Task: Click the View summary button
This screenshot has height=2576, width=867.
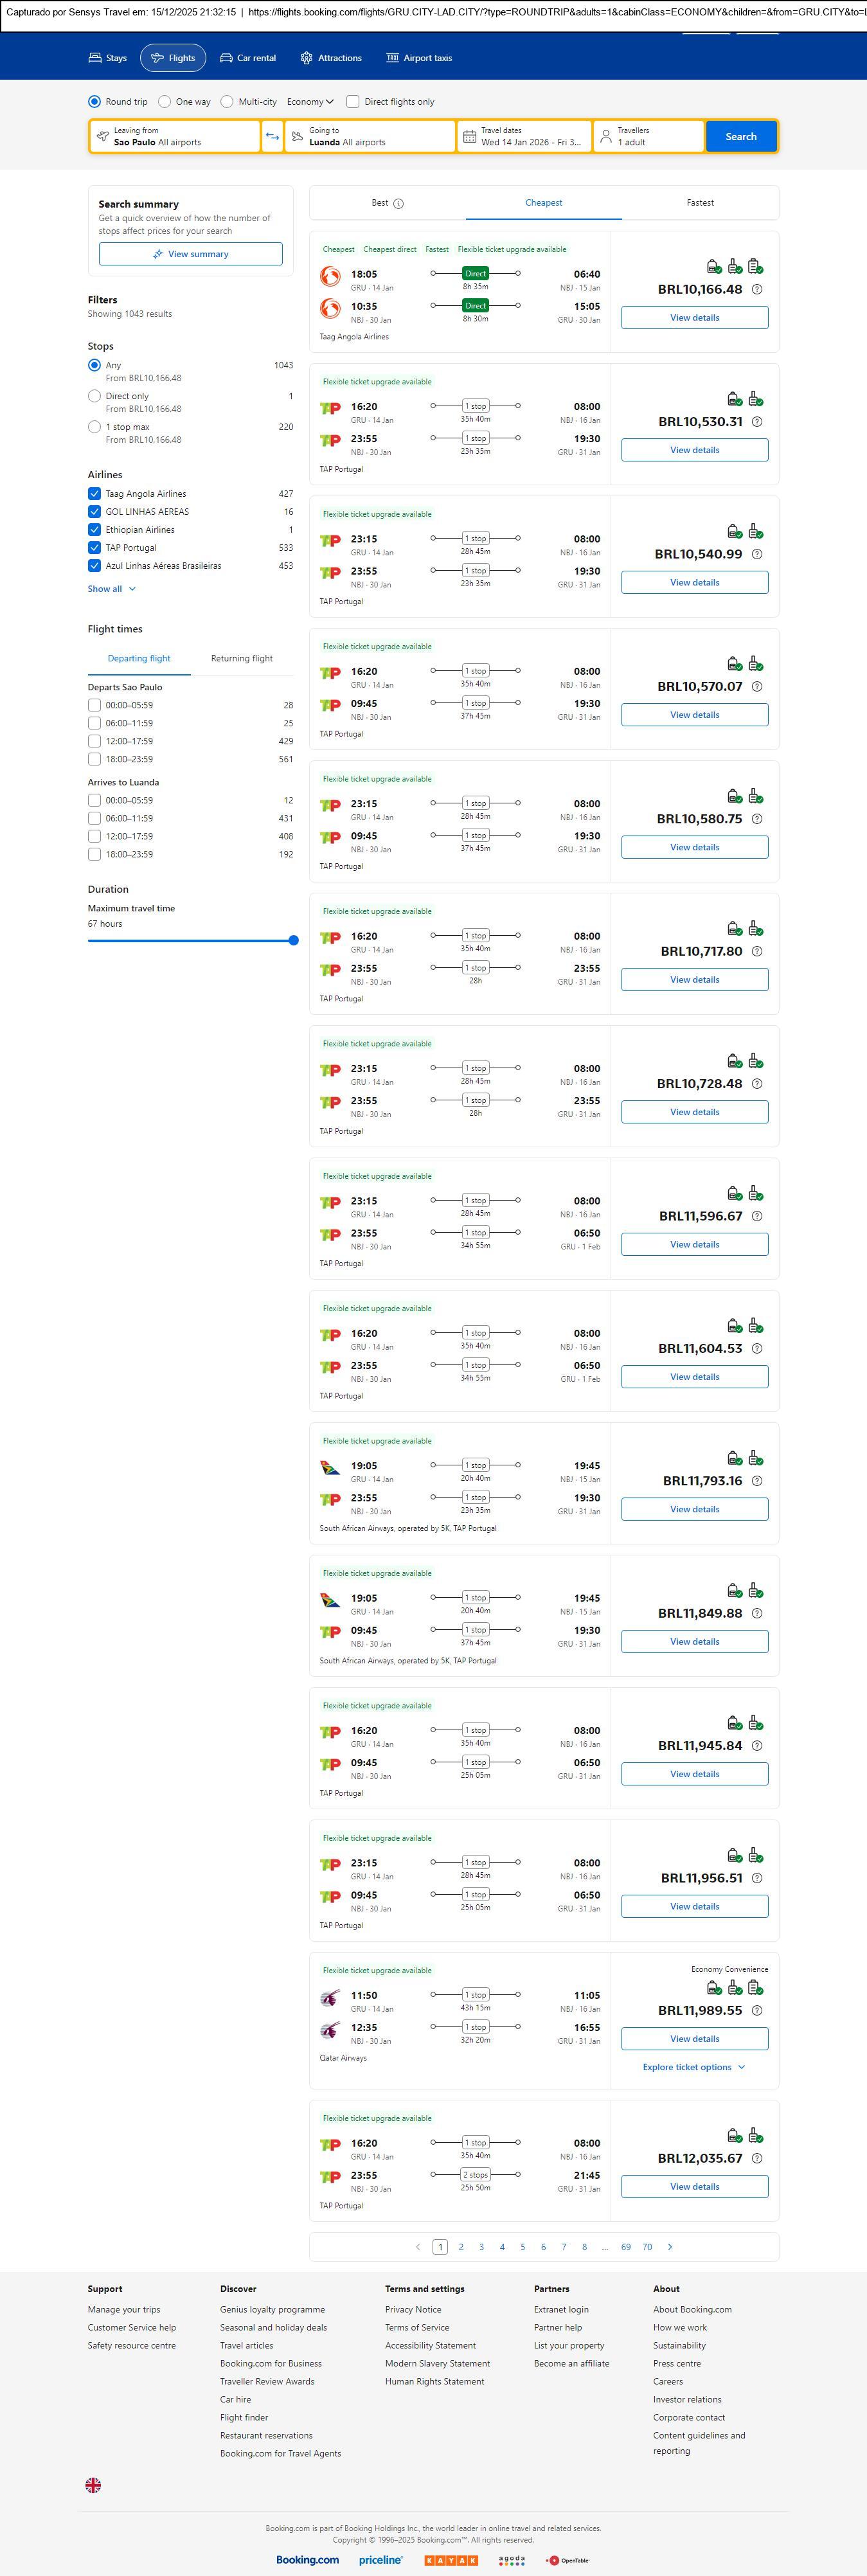Action: pos(190,254)
